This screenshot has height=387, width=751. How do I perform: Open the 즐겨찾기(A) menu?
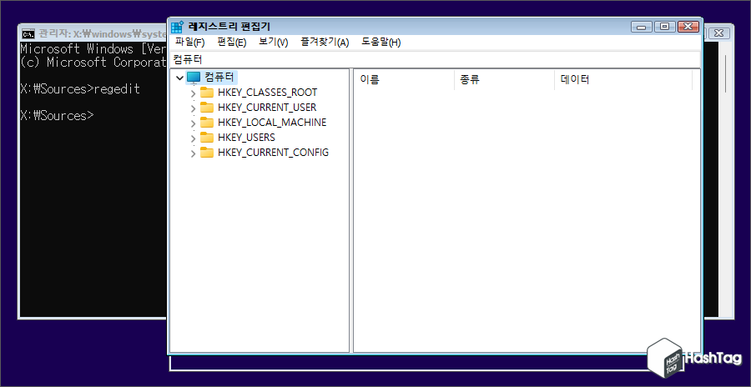point(325,43)
